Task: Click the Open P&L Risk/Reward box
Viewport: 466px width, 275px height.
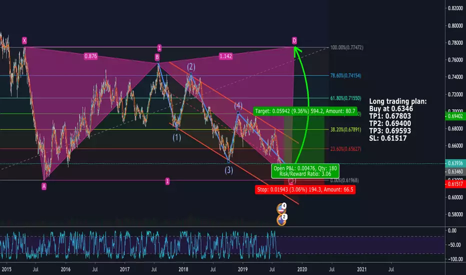Action: tap(305, 171)
